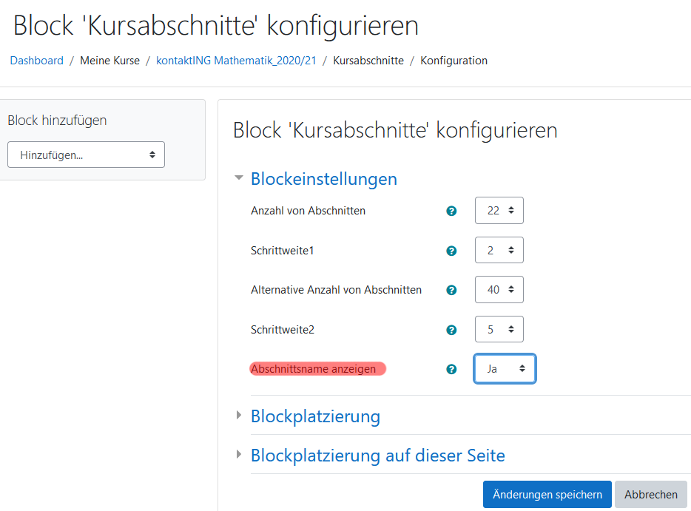Open the Hinzufügen... block dropdown
691x511 pixels.
86,155
